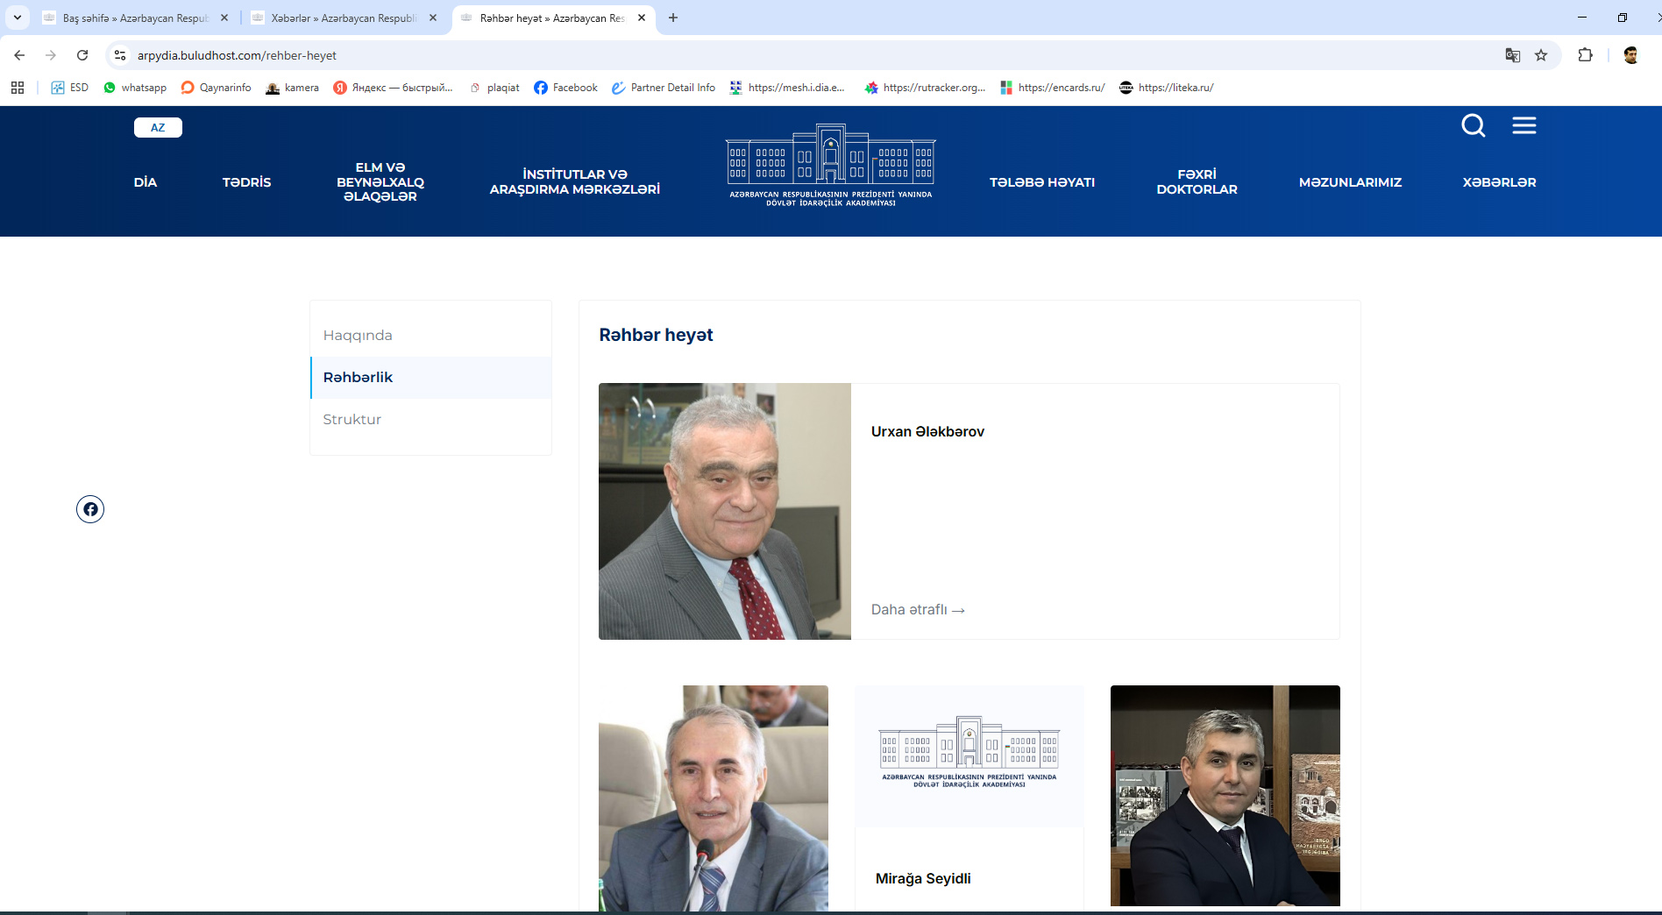Click the Facebook share icon on the left
Image resolution: width=1662 pixels, height=915 pixels.
(x=89, y=509)
